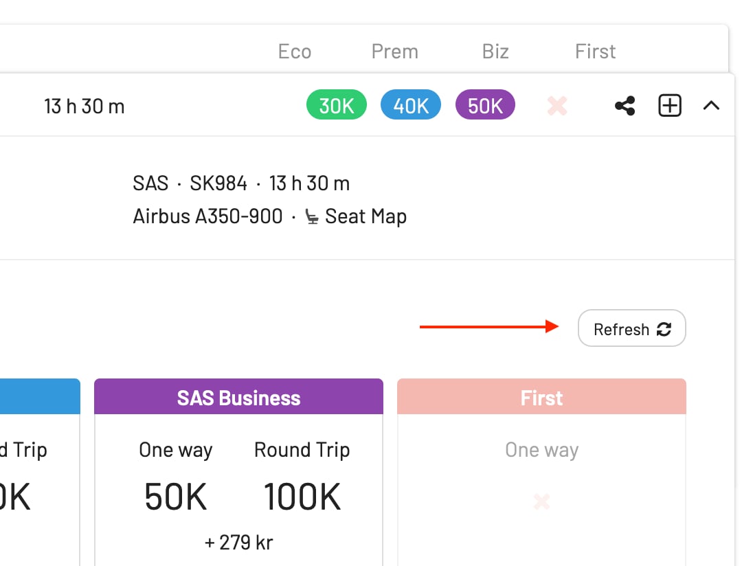Toggle the First cabin availability filter

595,51
